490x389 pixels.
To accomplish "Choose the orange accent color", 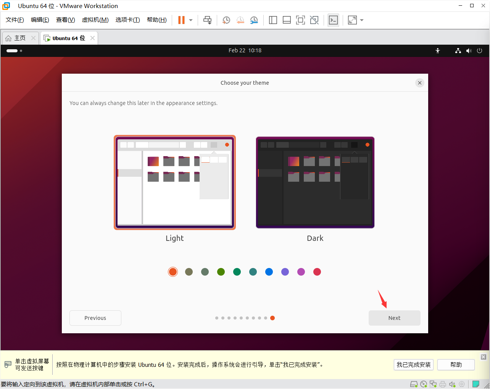I will click(x=173, y=272).
